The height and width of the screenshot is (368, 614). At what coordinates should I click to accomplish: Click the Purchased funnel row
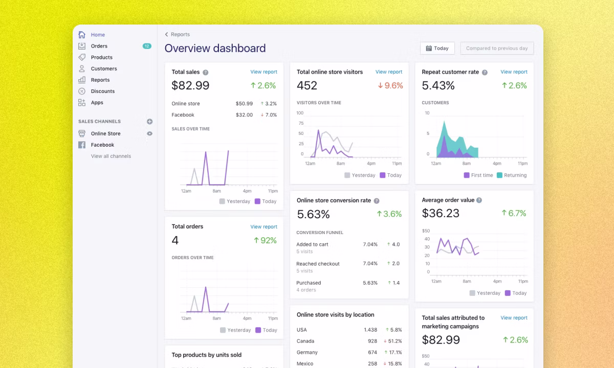point(349,286)
